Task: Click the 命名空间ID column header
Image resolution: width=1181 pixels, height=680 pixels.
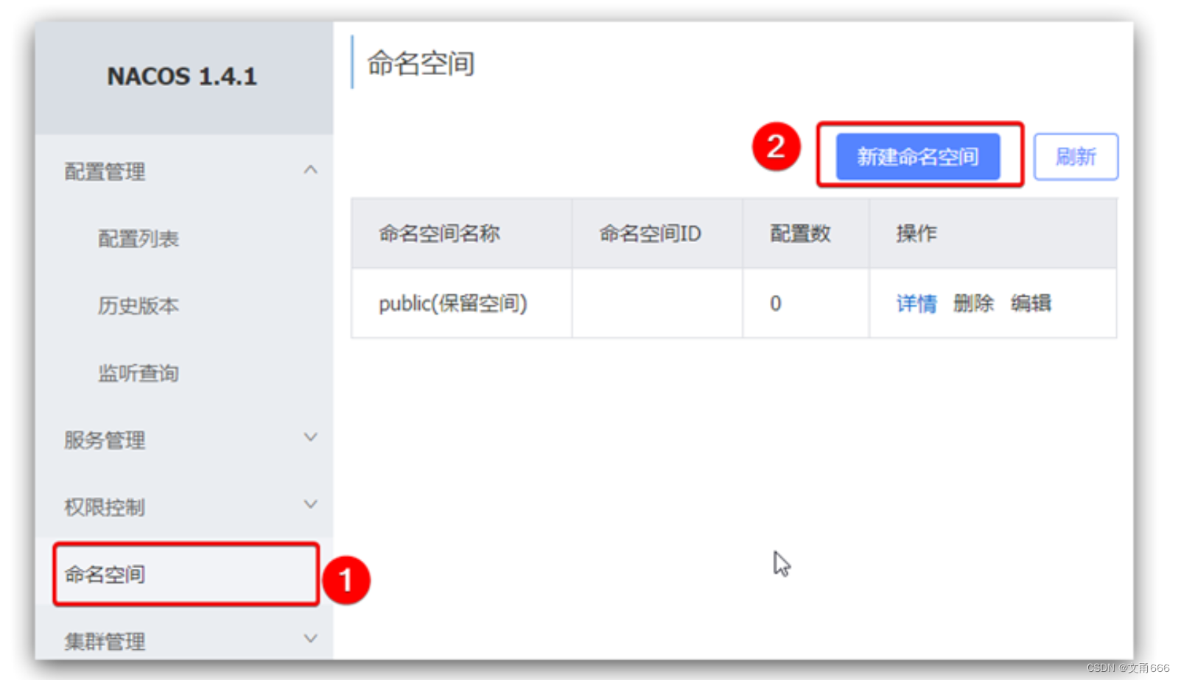Action: (x=657, y=233)
